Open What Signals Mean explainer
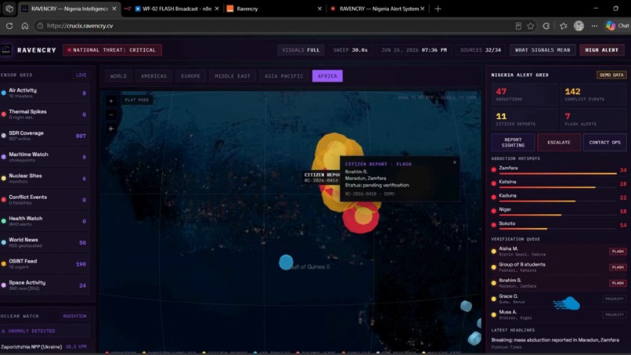 (x=543, y=50)
